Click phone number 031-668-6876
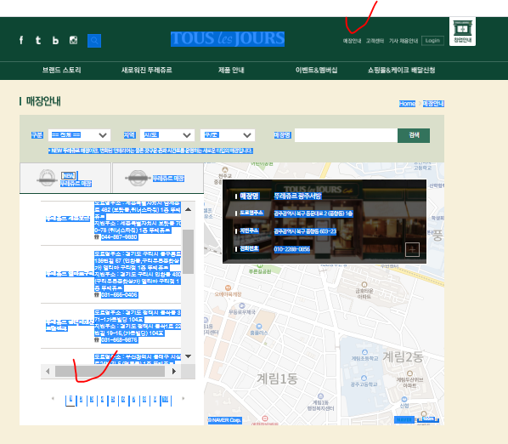Image resolution: width=508 pixels, height=444 pixels. point(119,340)
